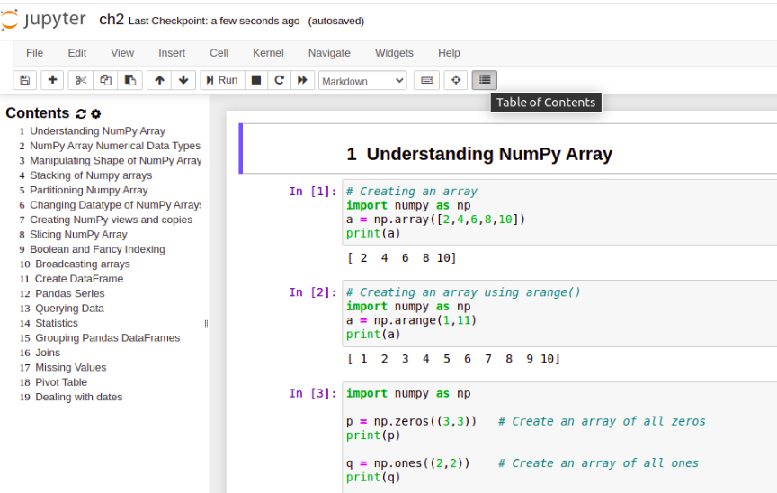Jump to Pandas Series section
The height and width of the screenshot is (493, 777).
(70, 294)
